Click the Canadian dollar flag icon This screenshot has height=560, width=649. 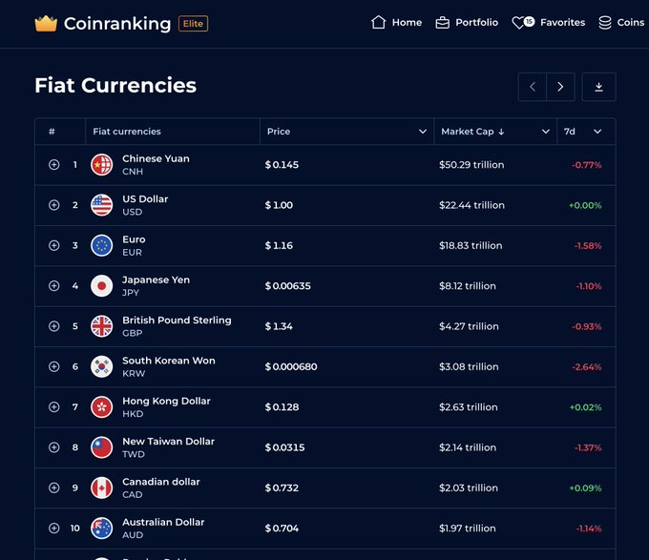point(102,487)
